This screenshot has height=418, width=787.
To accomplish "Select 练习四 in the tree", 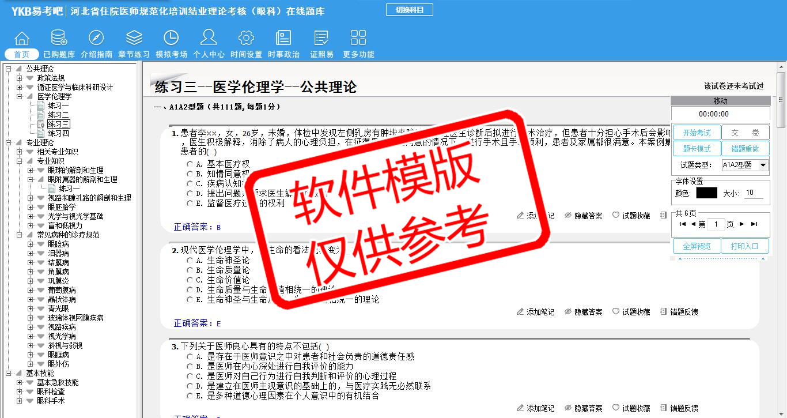I will pos(58,133).
